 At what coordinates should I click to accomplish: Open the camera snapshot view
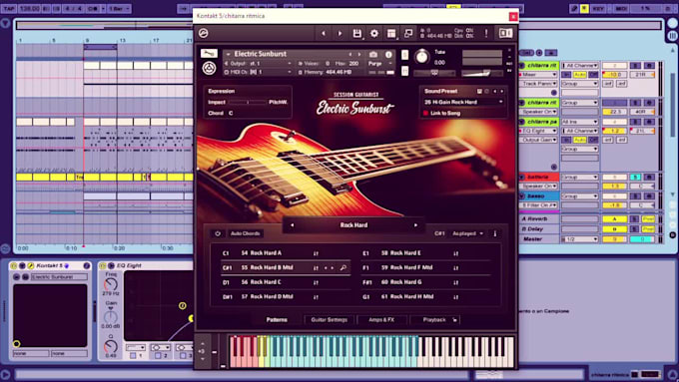373,55
